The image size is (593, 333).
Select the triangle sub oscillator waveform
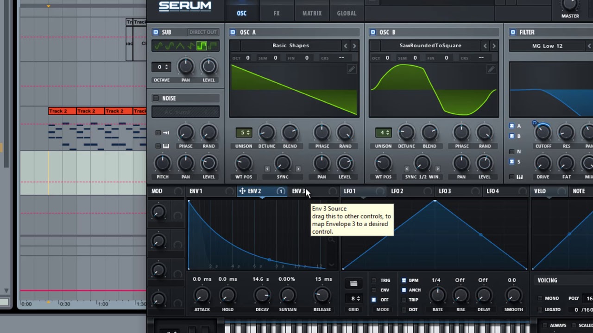tap(180, 46)
